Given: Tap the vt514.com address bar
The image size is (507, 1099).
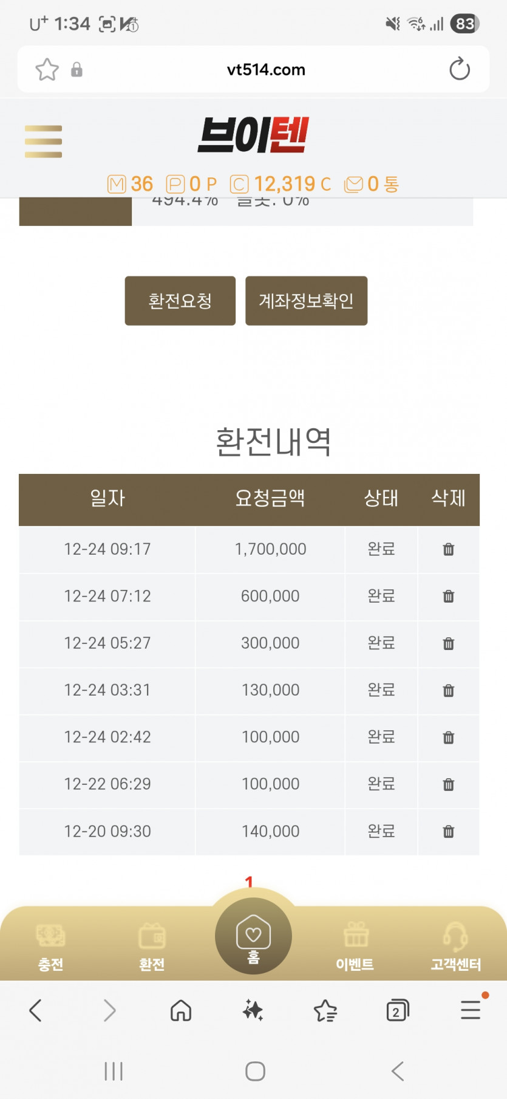Looking at the screenshot, I should [266, 69].
